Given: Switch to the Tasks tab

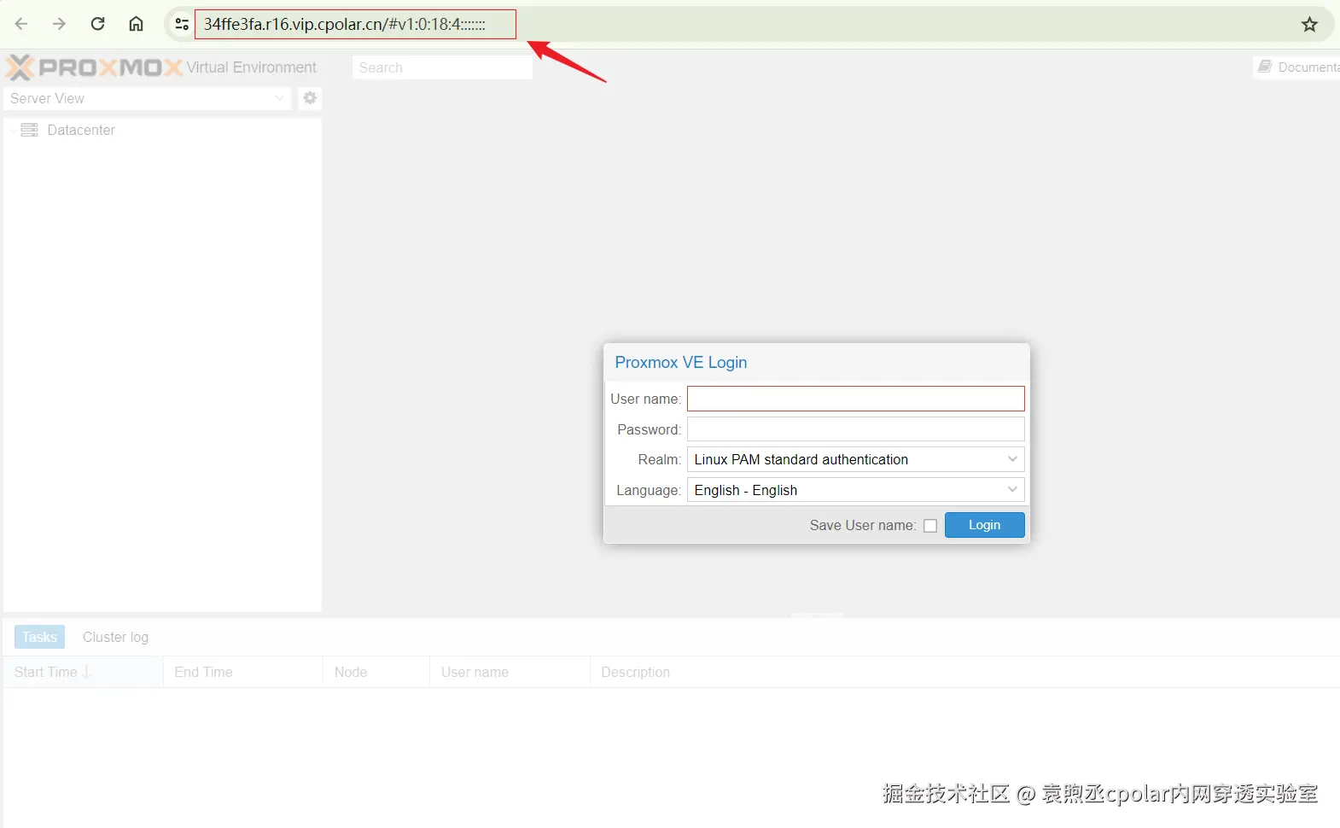Looking at the screenshot, I should (39, 637).
